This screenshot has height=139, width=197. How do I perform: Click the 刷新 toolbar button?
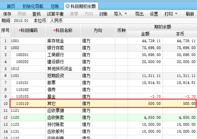[x=190, y=14]
